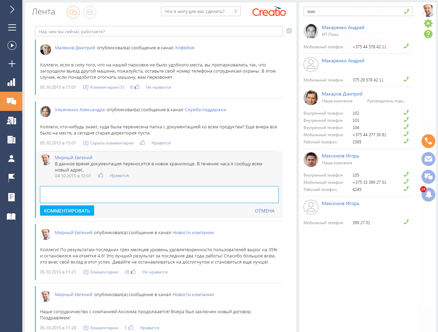Like Малянов Дмитрий's post thumbs-up
Image resolution: width=438 pixels, height=332 pixels.
137,87
